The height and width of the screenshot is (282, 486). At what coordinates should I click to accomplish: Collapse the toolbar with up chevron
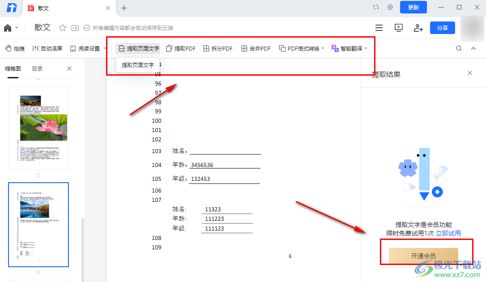(473, 48)
